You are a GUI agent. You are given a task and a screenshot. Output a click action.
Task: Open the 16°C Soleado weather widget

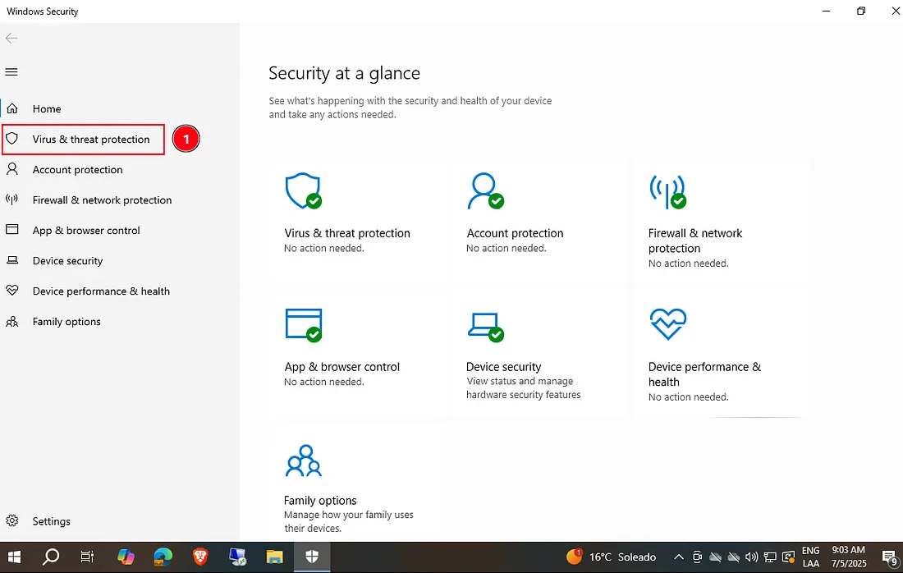click(612, 557)
